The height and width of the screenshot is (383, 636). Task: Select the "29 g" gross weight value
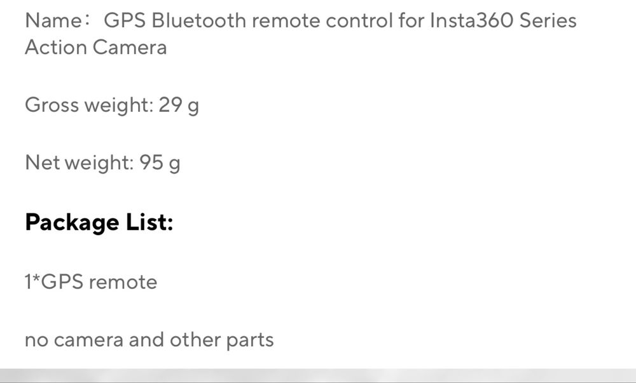pos(179,105)
